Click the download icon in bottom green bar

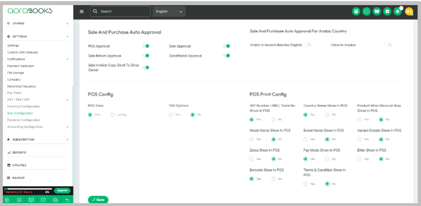(19, 200)
